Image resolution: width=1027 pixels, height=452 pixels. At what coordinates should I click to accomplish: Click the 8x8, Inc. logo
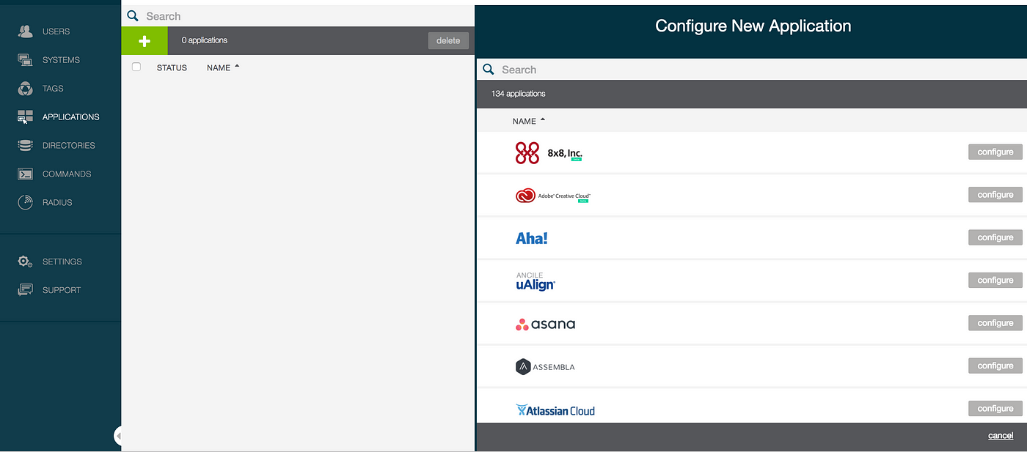[x=549, y=152]
